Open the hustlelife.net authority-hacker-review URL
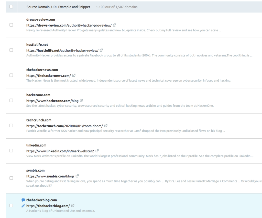This screenshot has height=218, width=262. pos(62,51)
